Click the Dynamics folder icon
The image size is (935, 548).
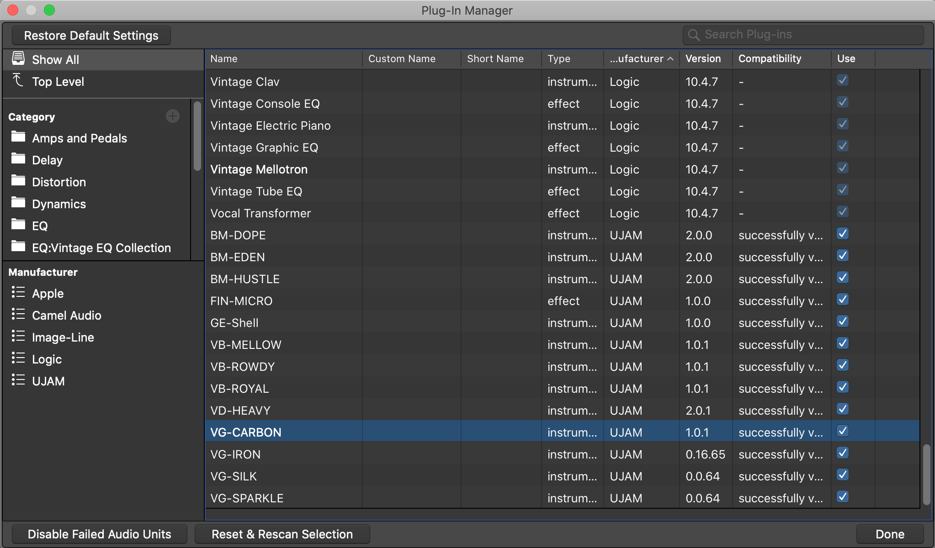point(18,202)
